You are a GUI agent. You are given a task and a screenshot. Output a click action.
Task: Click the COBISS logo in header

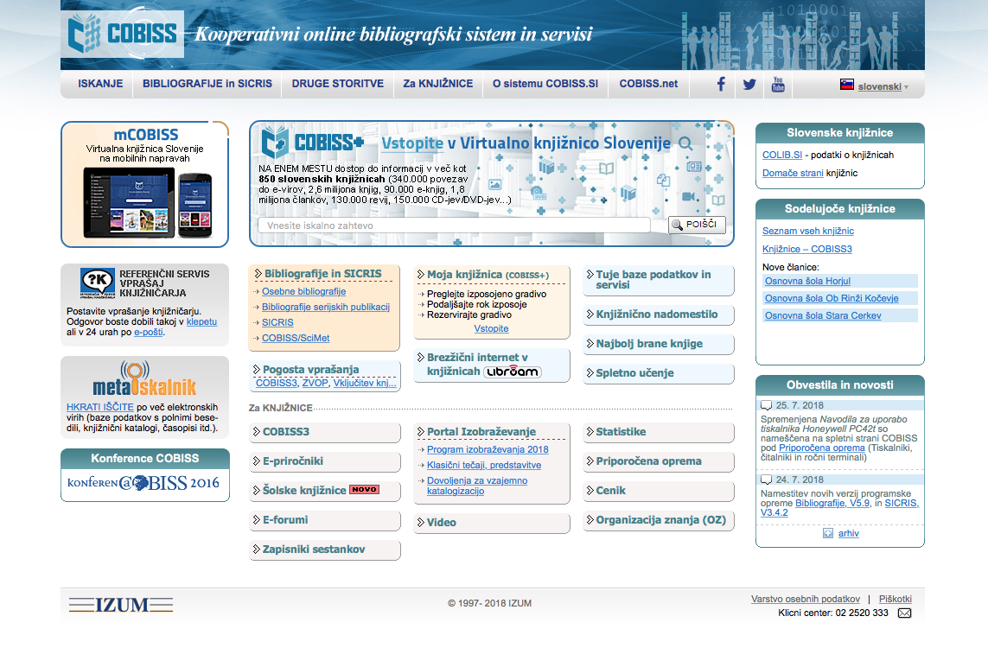click(x=123, y=35)
